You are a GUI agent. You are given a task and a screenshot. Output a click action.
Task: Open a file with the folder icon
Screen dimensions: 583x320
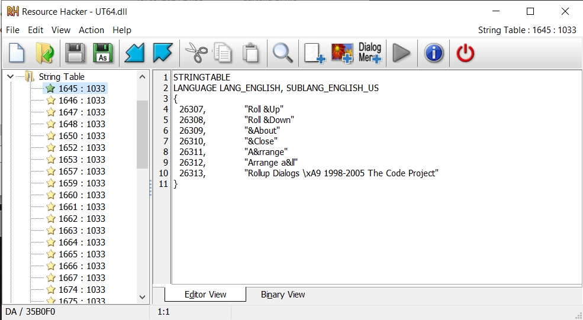point(45,53)
